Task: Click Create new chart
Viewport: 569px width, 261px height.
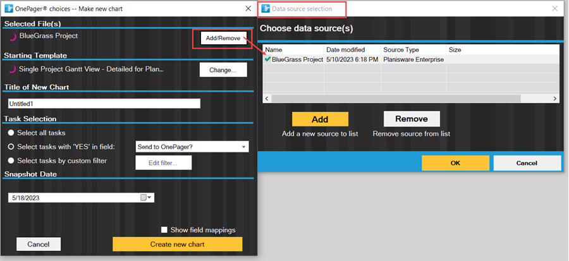Action: (178, 244)
